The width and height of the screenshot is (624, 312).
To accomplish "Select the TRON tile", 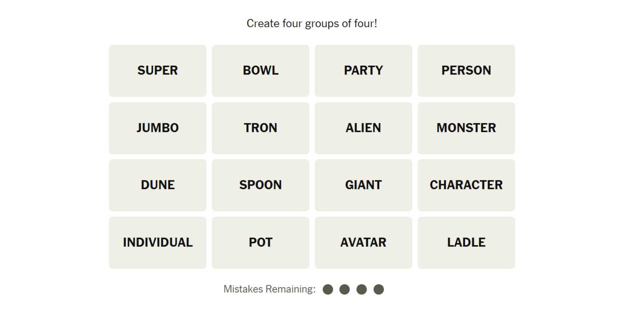I will pos(260,128).
